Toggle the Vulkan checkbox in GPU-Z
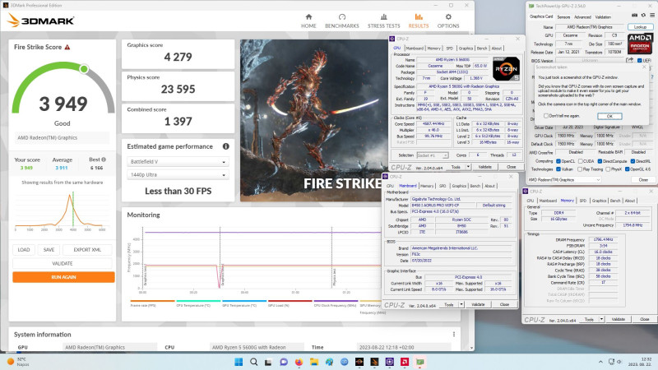 point(558,169)
